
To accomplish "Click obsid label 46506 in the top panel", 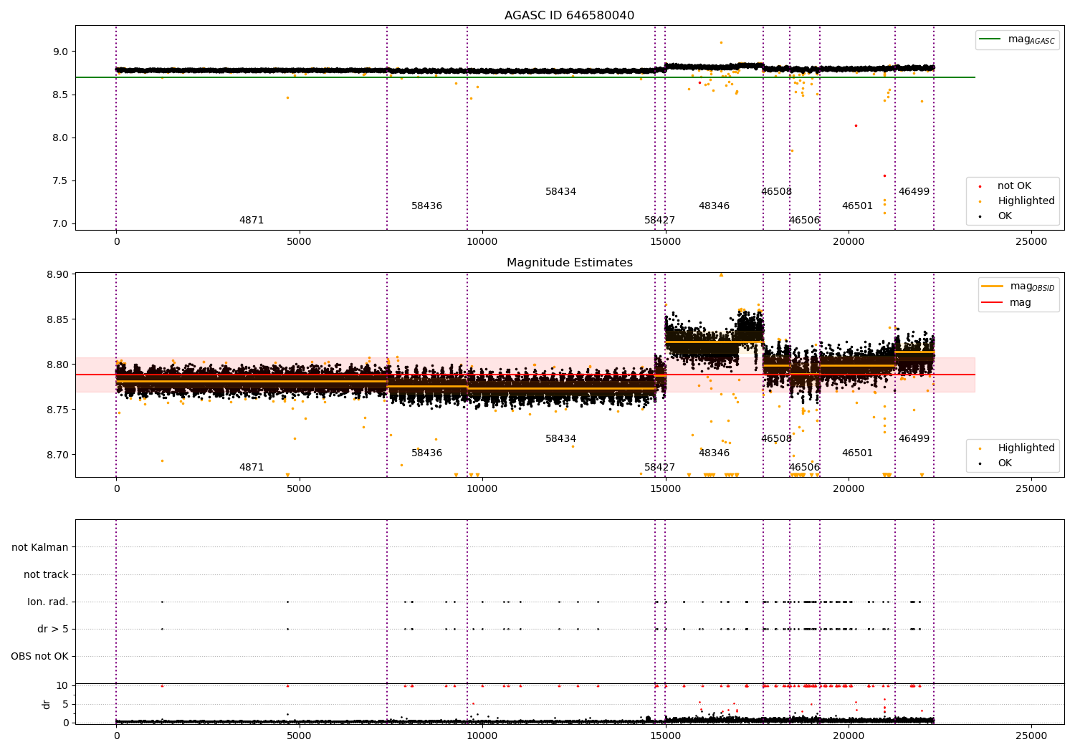I will click(x=804, y=221).
